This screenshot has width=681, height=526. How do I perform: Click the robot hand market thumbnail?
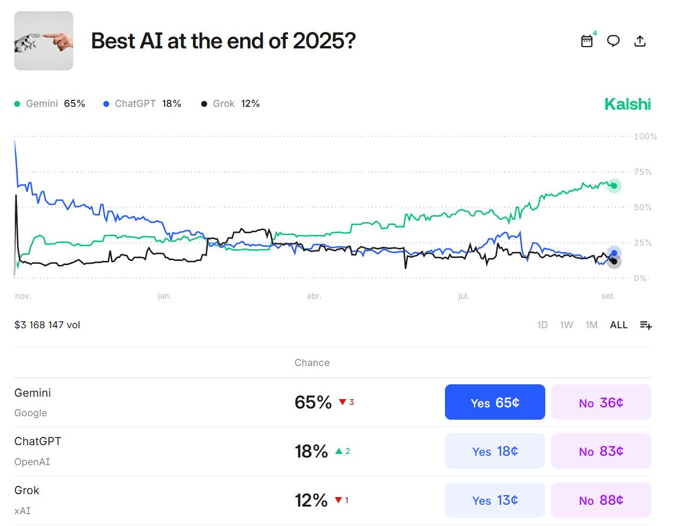tap(44, 41)
